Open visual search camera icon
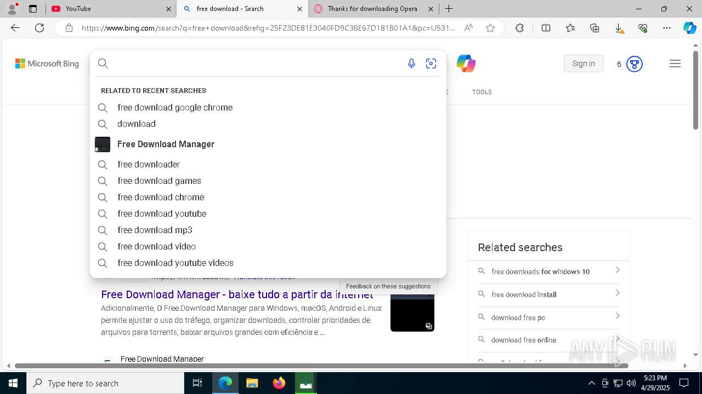 431,63
